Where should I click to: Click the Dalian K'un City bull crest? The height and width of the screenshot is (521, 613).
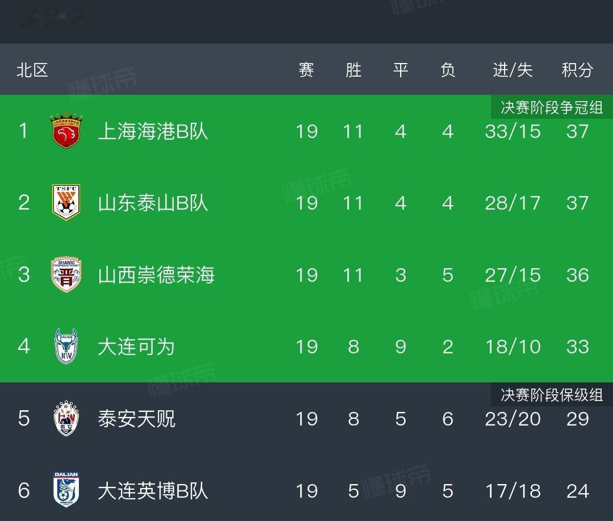pos(66,346)
